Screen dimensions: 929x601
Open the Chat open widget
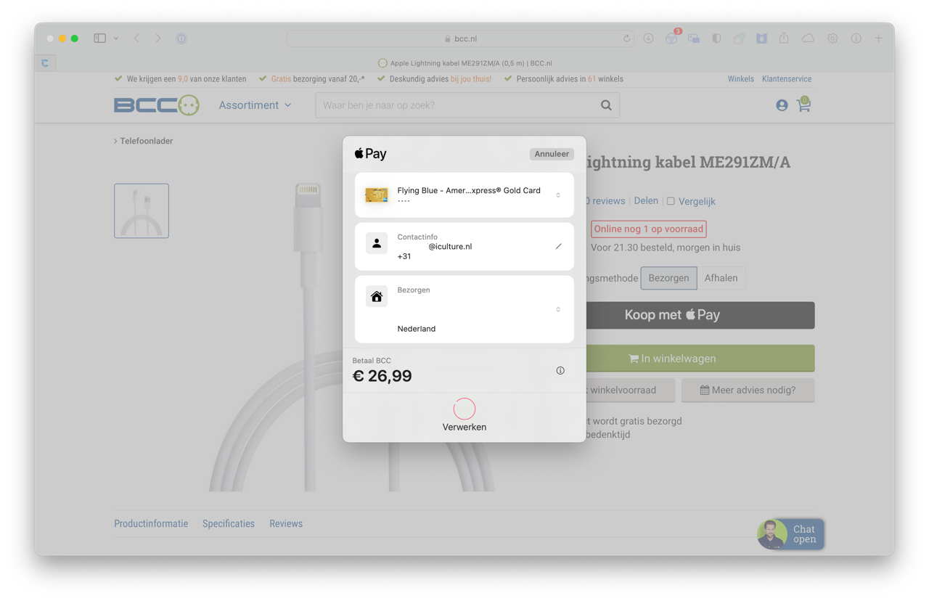pos(790,534)
